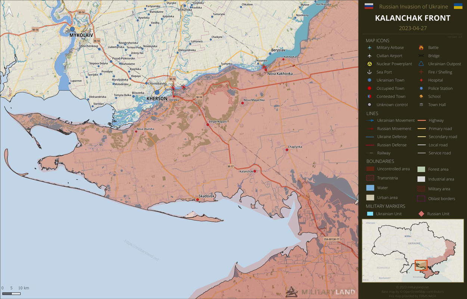Click the Ukrainian flag in header
Viewport: 467px width, 299px height.
(x=458, y=6)
